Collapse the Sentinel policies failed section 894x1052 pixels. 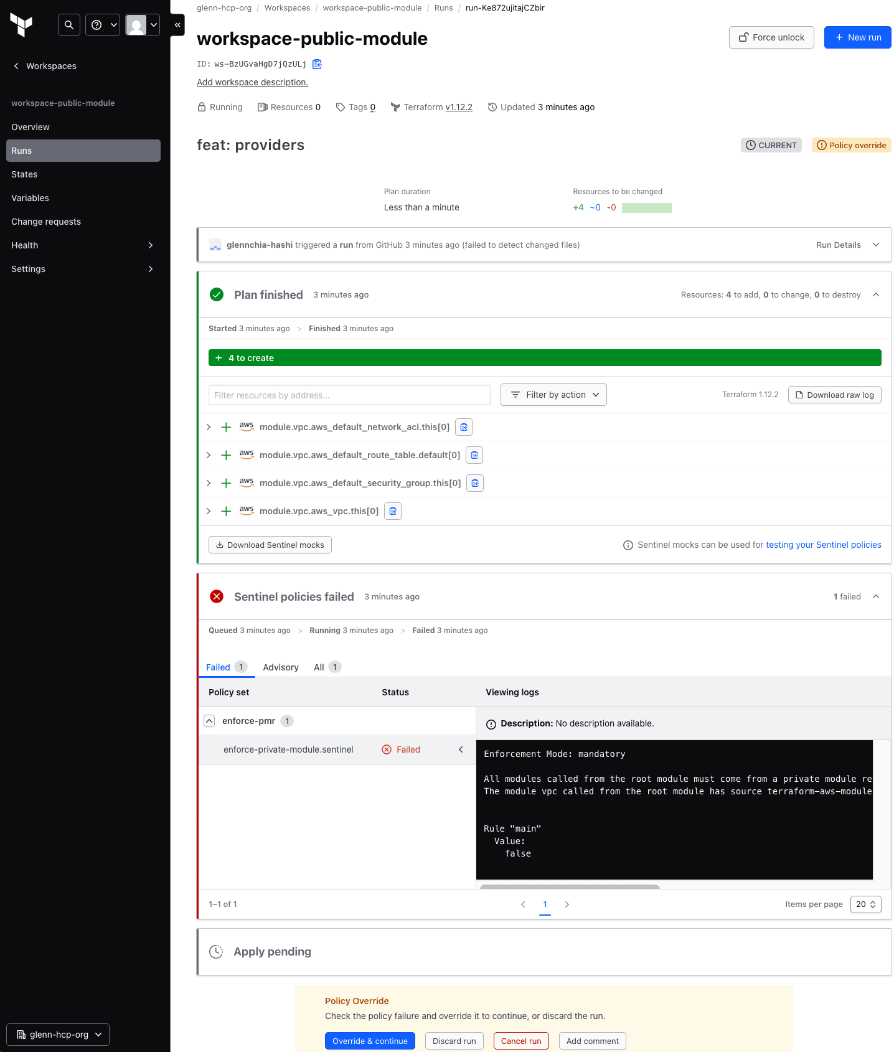click(876, 597)
